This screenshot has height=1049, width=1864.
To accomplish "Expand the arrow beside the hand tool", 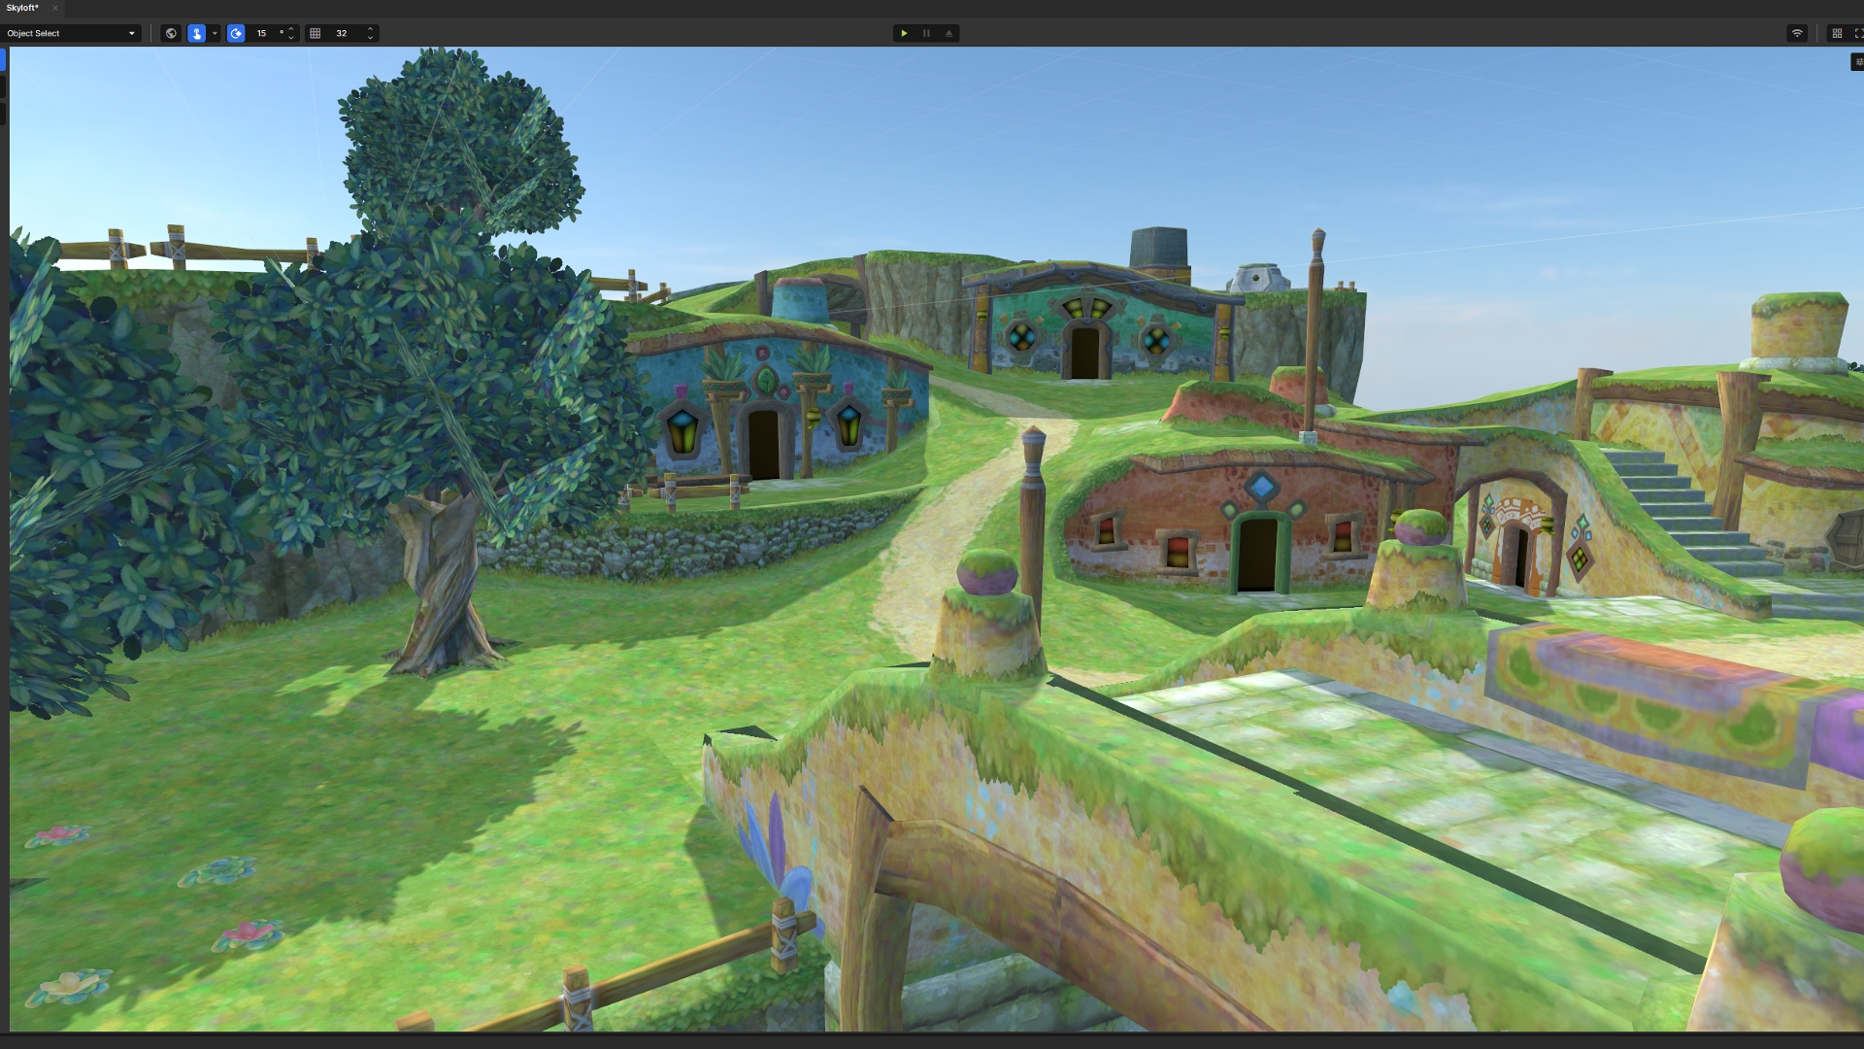I will (x=215, y=33).
